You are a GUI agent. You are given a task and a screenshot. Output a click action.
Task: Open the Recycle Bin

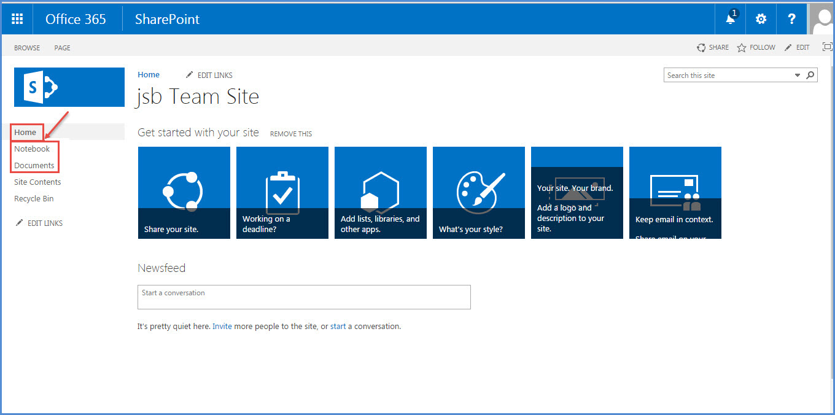[x=33, y=198]
